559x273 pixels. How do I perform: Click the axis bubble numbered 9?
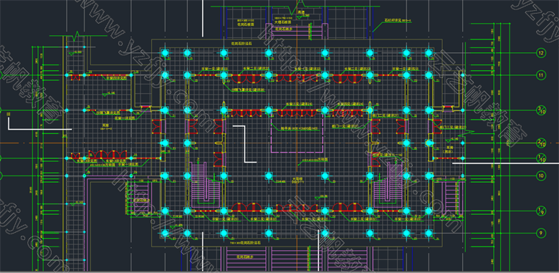pyautogui.click(x=541, y=233)
